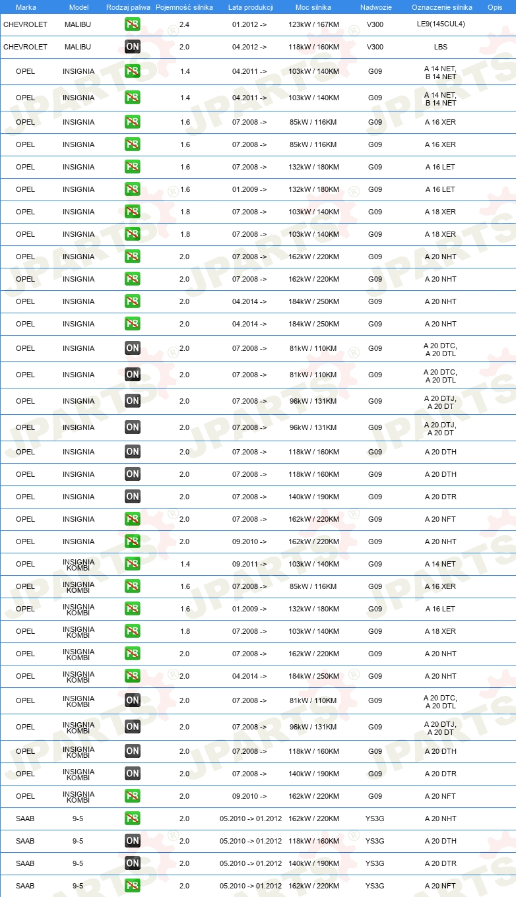516x897 pixels.
Task: Click the PB petrol icon for Chevrolet Malibu 2.4
Action: pos(133,24)
